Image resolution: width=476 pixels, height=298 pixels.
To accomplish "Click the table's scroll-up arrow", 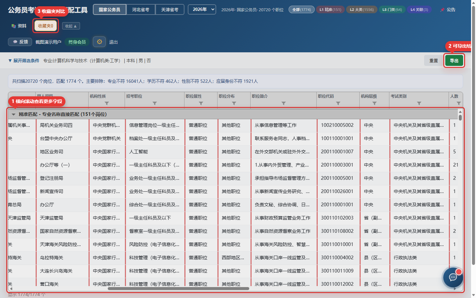I will (x=460, y=112).
